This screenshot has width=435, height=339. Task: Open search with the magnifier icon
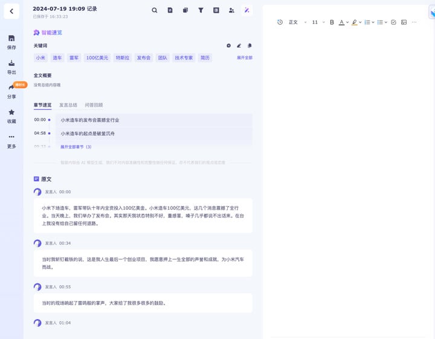155,10
